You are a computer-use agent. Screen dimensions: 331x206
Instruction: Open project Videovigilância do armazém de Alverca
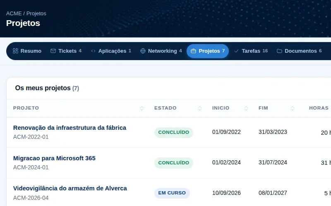pos(70,188)
